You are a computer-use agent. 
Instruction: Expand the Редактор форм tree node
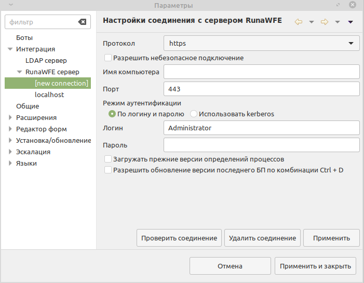coord(10,129)
